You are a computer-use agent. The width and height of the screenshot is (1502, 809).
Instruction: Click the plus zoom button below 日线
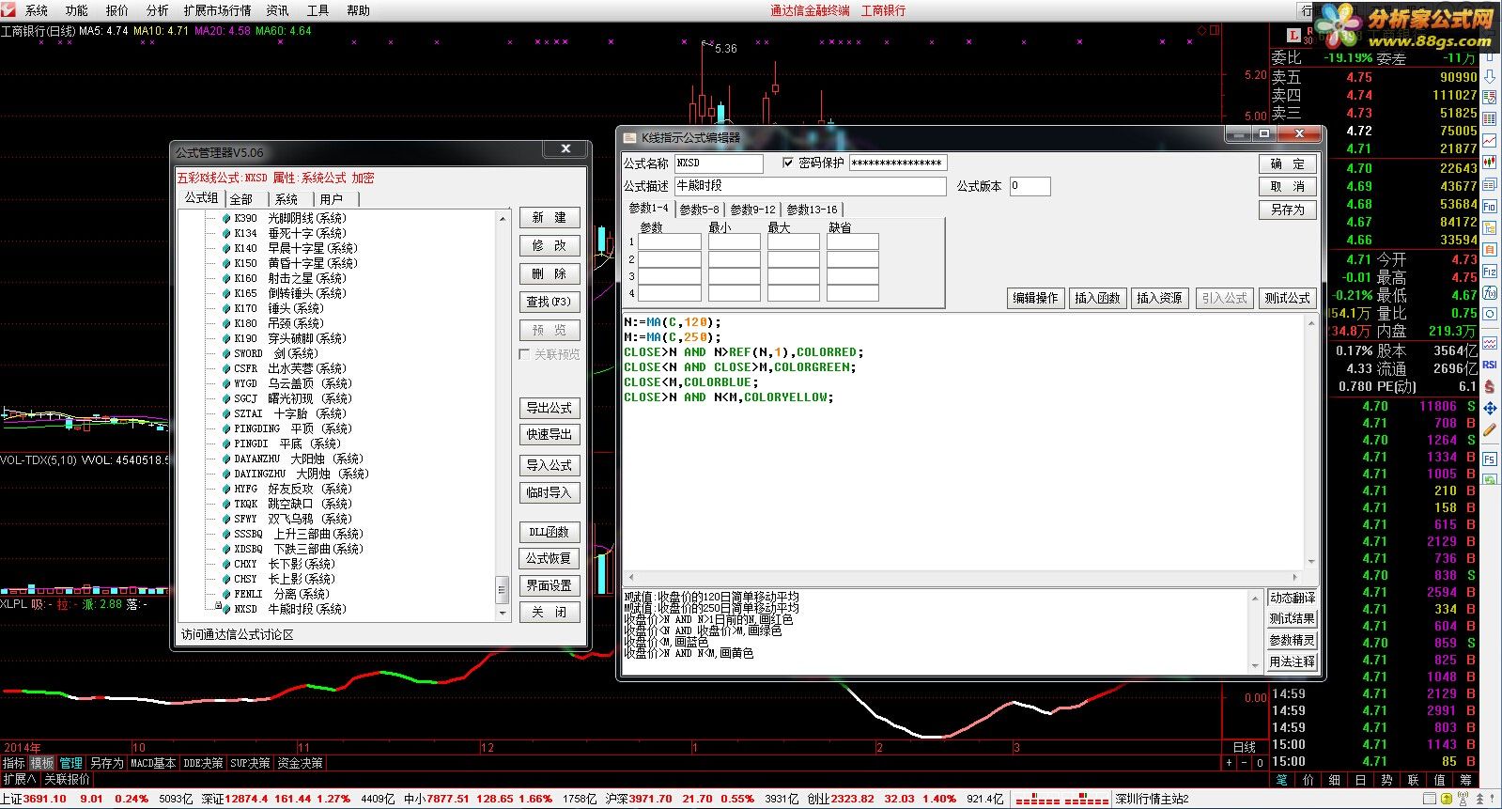pos(1229,763)
